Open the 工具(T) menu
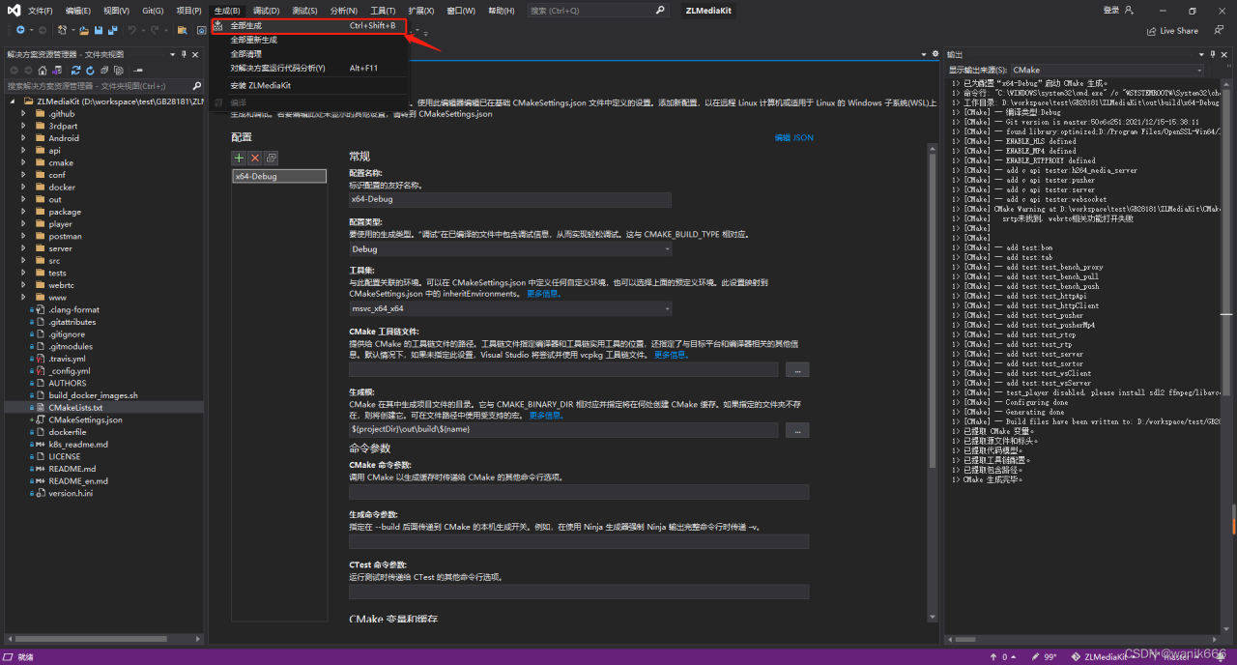 coord(383,11)
